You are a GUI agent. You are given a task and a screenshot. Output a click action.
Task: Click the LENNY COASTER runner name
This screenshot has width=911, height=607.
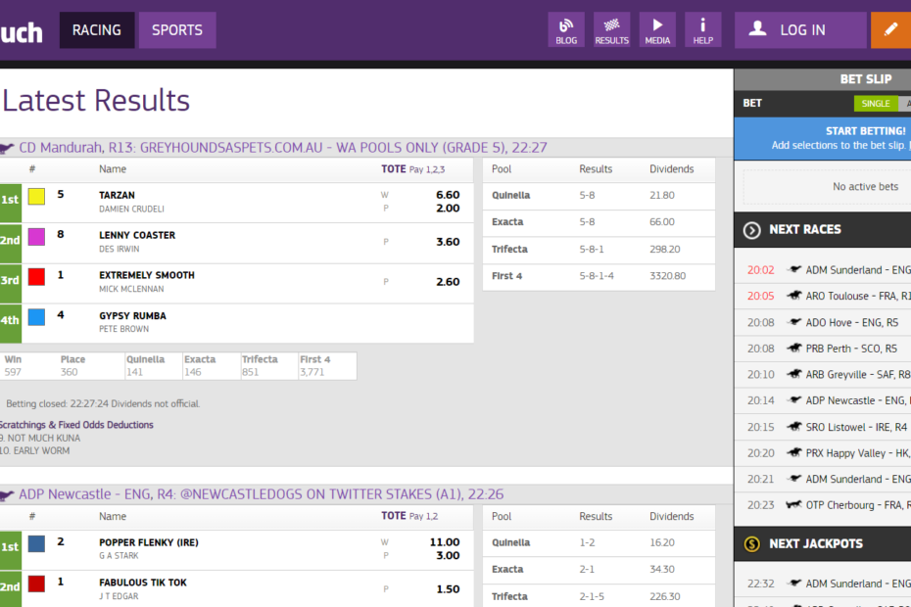137,235
